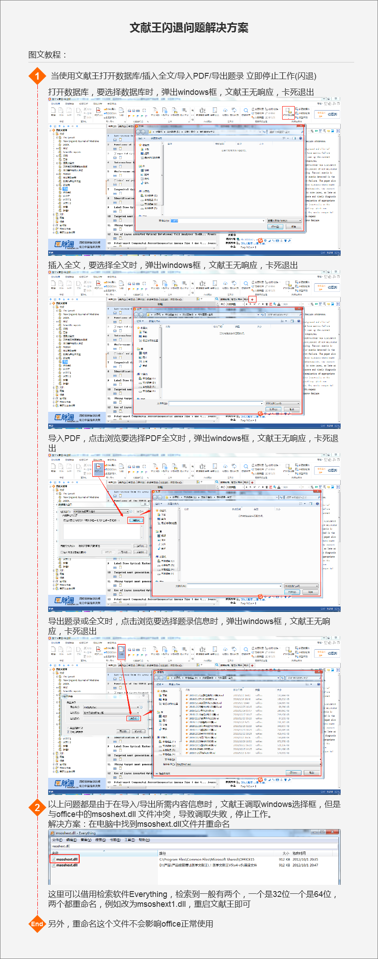Click red-boxed plus tab in insert-fulltext screenshot
378x959 pixels.
pyautogui.click(x=252, y=299)
